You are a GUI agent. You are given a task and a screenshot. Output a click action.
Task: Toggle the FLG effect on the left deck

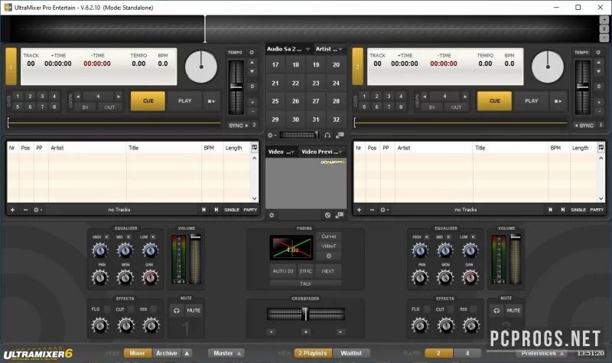point(106,309)
